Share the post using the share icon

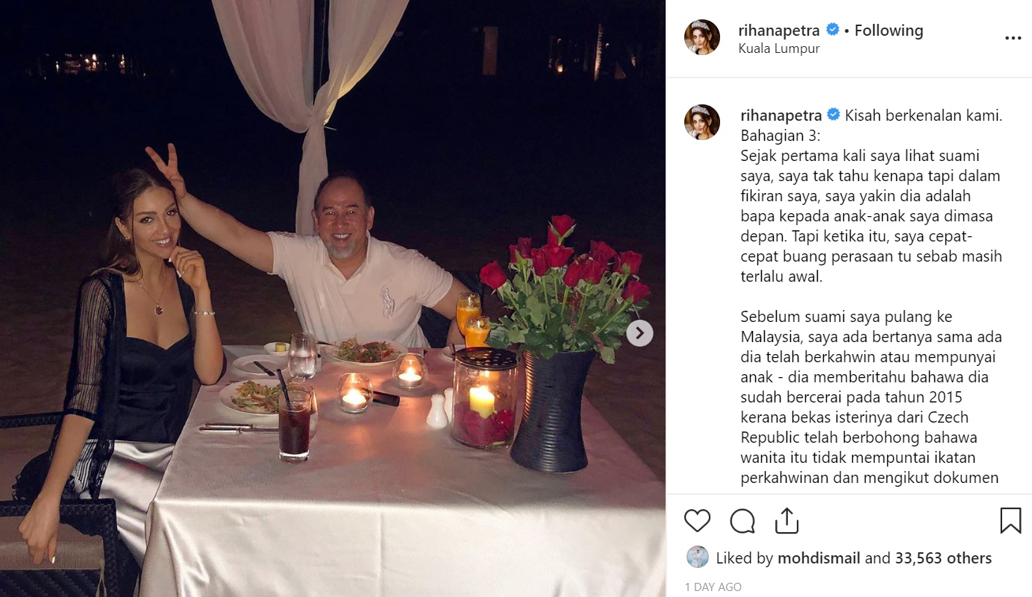coord(786,520)
